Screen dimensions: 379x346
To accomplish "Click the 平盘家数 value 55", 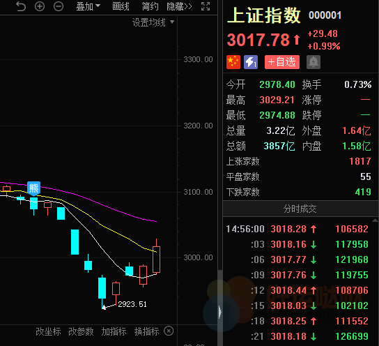I will click(366, 176).
